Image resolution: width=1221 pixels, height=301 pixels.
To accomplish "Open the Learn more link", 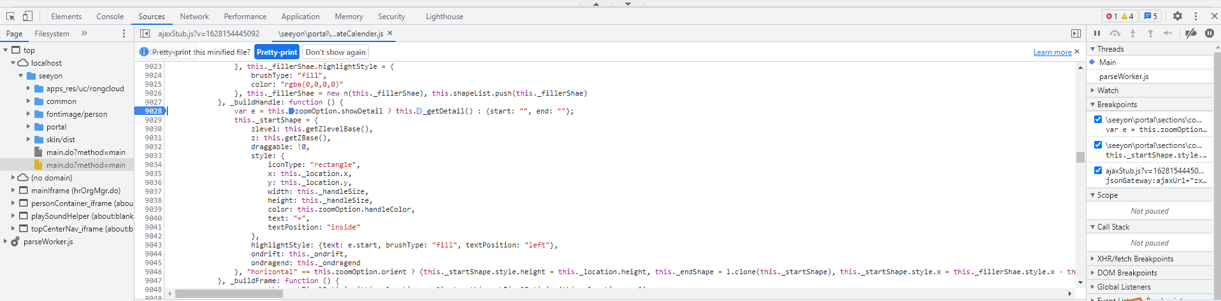I will pos(1053,52).
